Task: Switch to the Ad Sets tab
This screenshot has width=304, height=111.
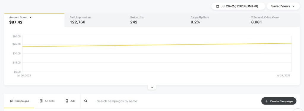Action: [x=47, y=101]
